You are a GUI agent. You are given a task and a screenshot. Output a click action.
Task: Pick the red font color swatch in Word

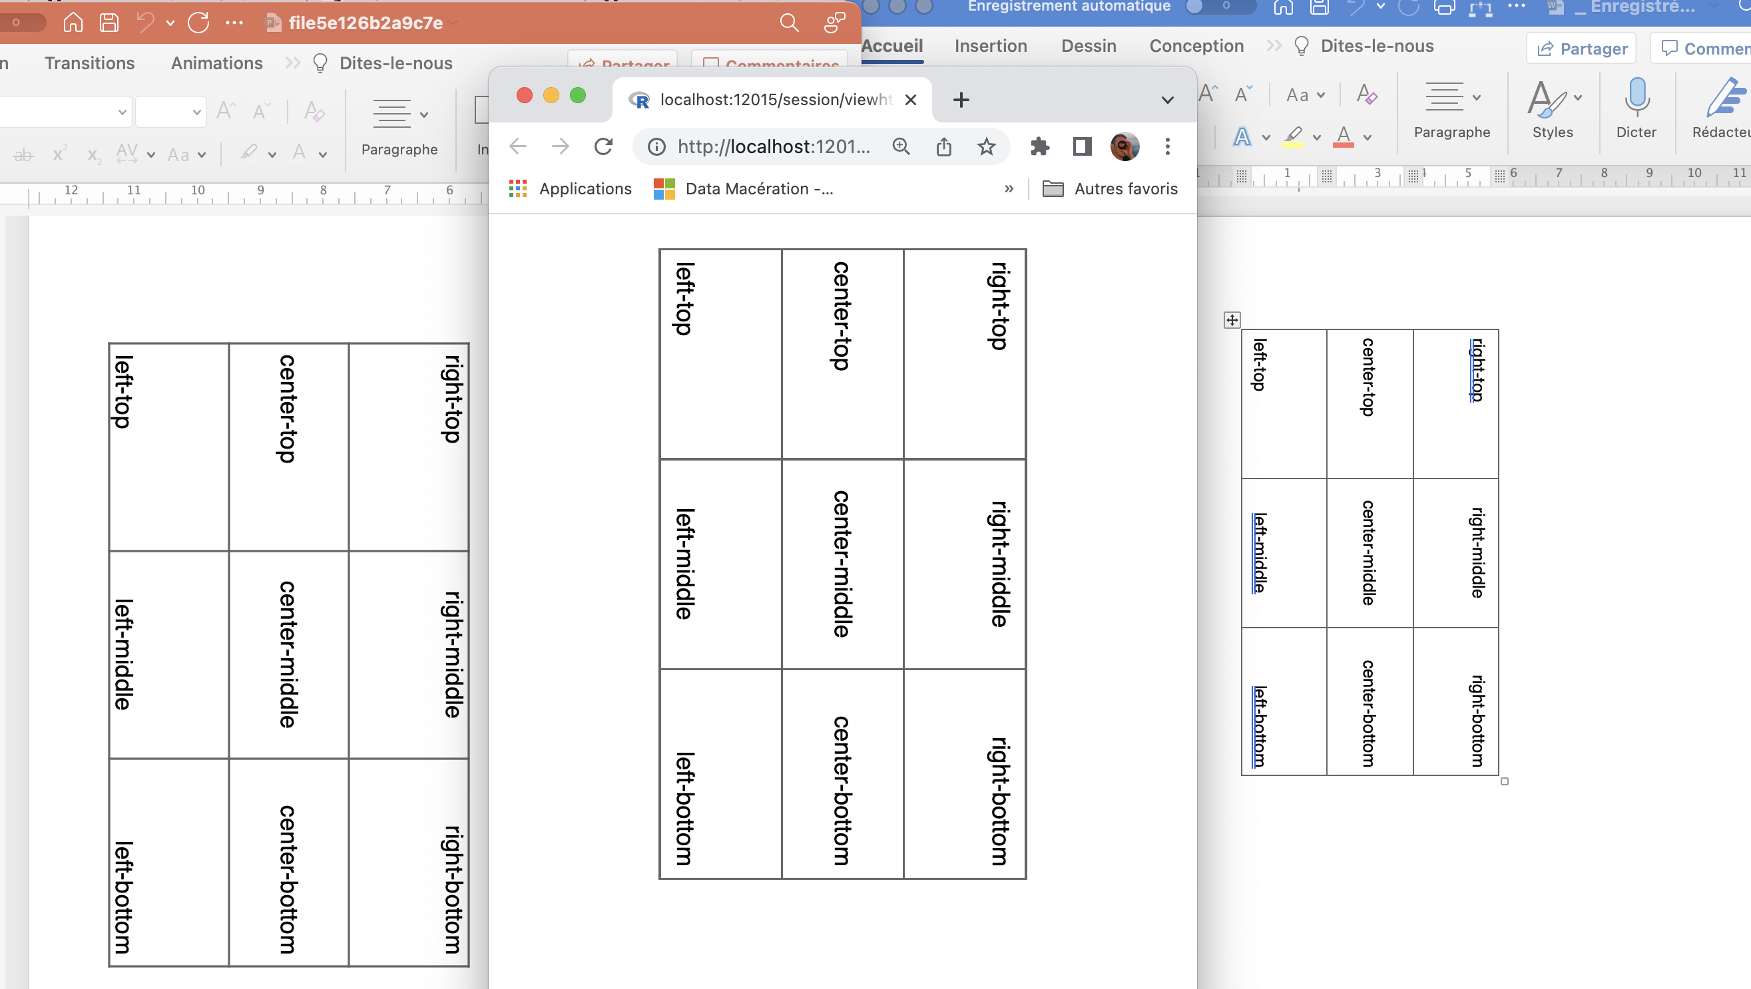coord(1342,137)
